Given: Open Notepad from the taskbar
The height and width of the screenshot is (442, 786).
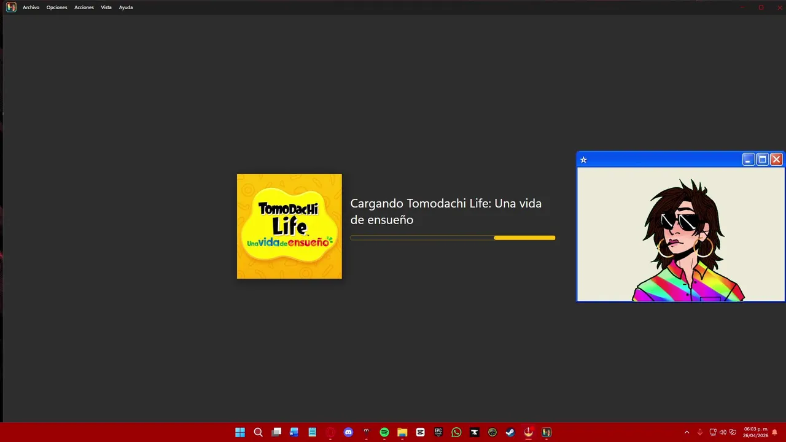Looking at the screenshot, I should click(312, 432).
